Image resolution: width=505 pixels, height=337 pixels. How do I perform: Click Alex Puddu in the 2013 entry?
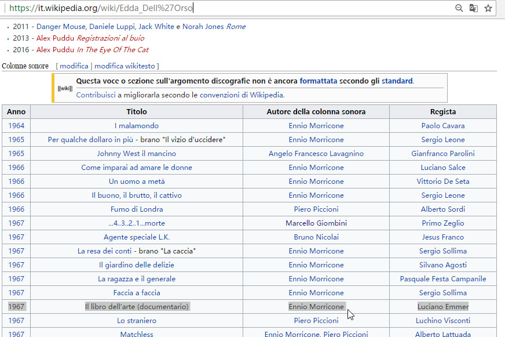tap(55, 38)
